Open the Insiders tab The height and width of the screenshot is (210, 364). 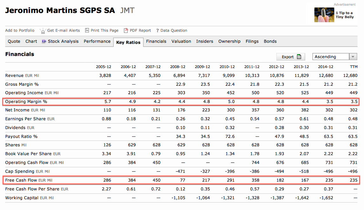205,41
